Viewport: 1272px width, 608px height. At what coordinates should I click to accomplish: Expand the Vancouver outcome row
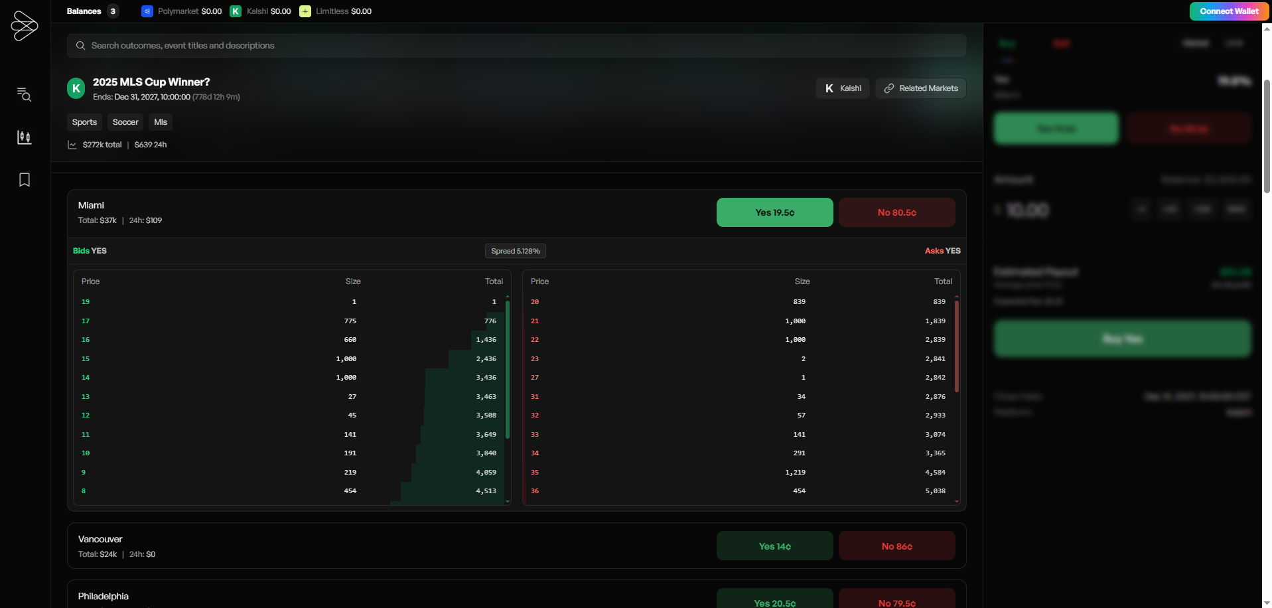(x=332, y=546)
